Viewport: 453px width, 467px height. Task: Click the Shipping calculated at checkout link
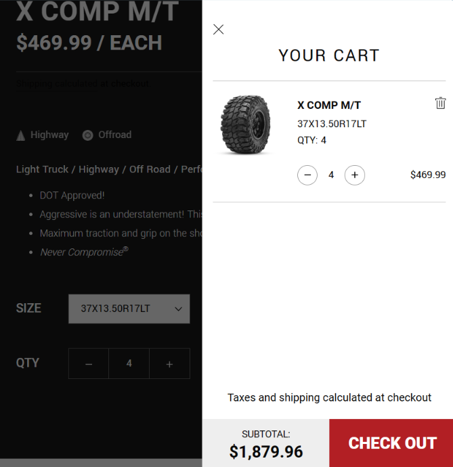coord(83,84)
